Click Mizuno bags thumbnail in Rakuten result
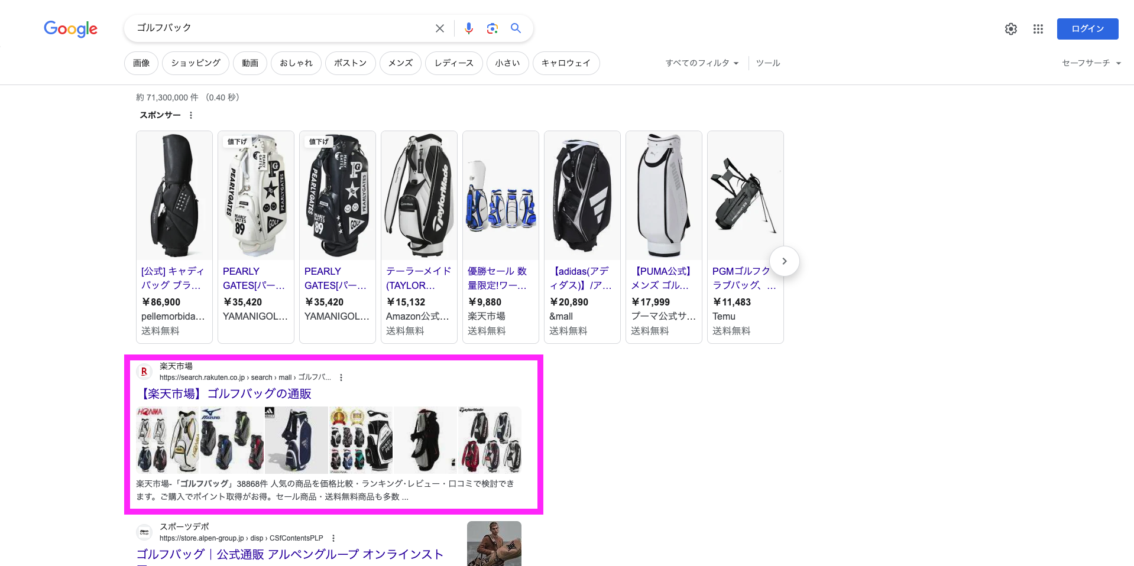Viewport: 1134px width, 566px height. pos(232,440)
